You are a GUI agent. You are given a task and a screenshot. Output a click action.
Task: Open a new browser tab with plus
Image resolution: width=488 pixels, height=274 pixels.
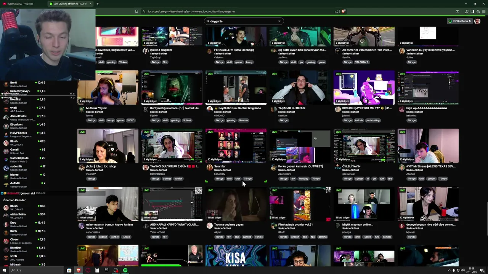point(97,4)
